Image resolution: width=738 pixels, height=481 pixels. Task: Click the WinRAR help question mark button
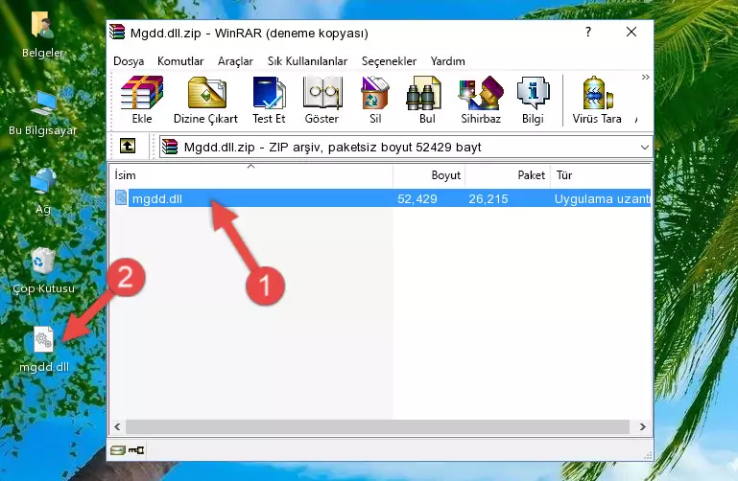point(588,32)
